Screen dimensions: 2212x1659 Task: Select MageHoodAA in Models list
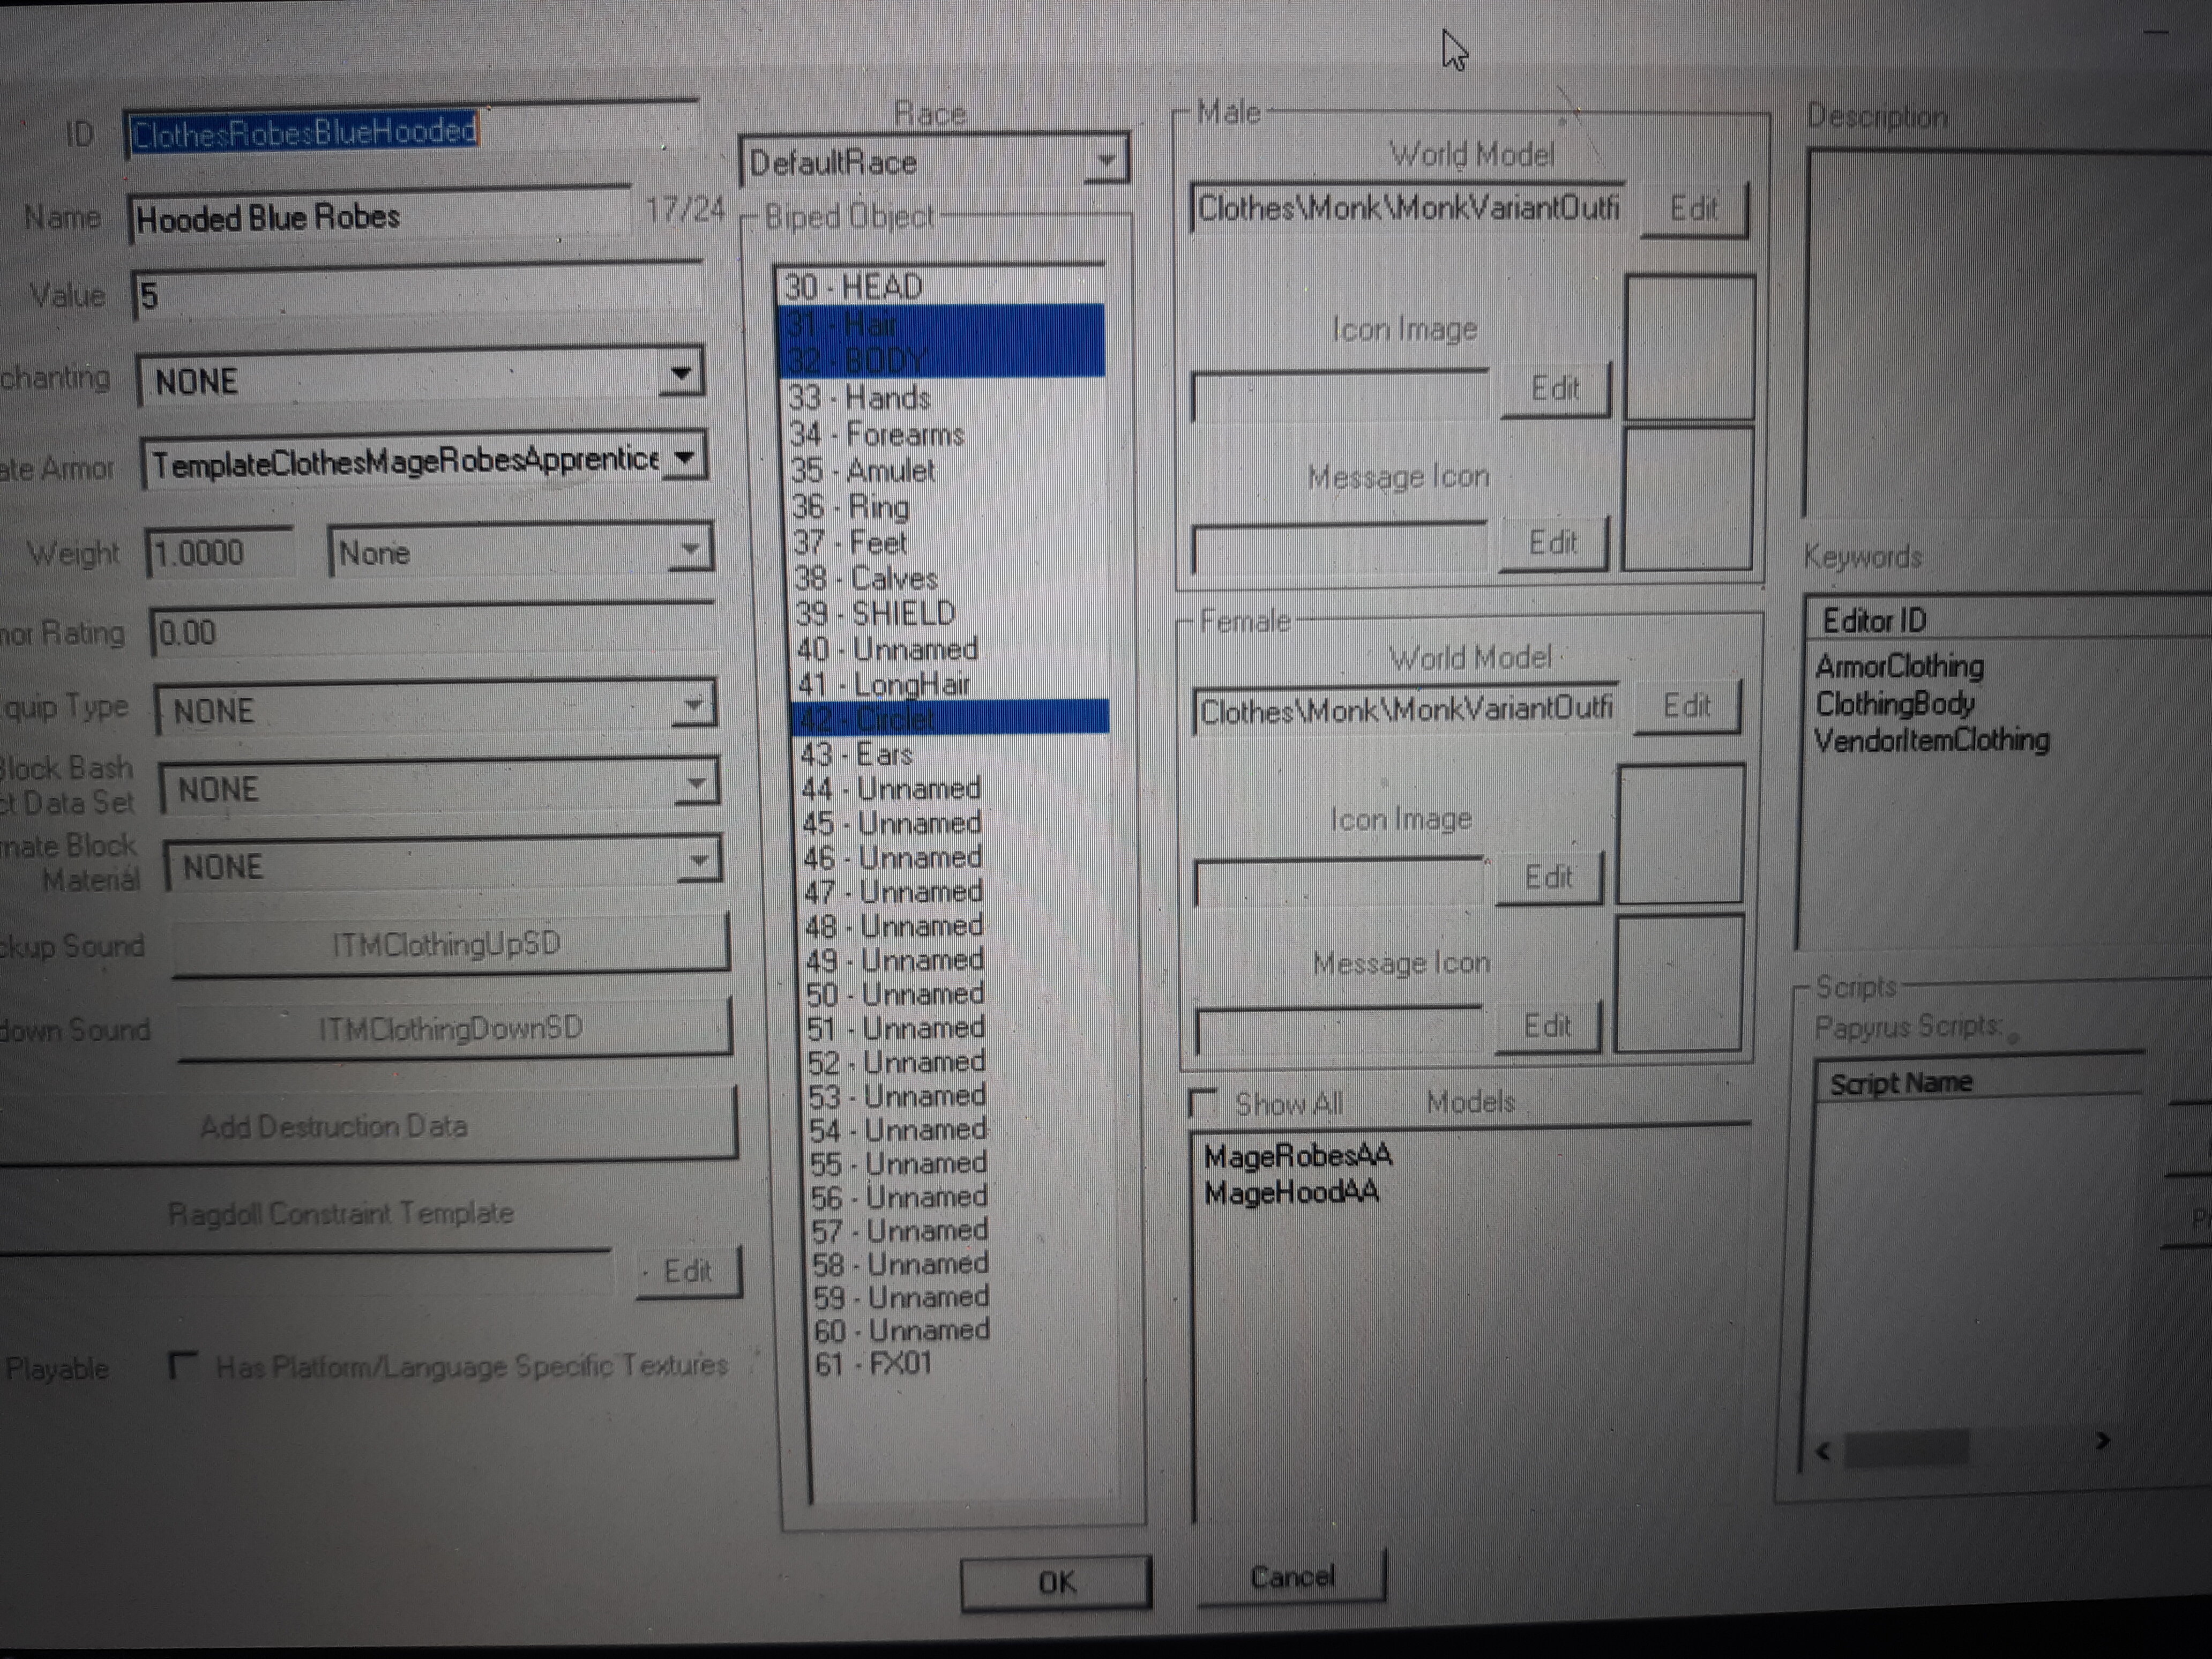pos(1291,1192)
